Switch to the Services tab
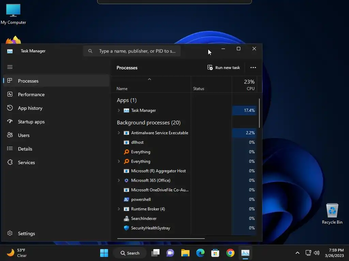The height and width of the screenshot is (261, 349). pos(56,162)
